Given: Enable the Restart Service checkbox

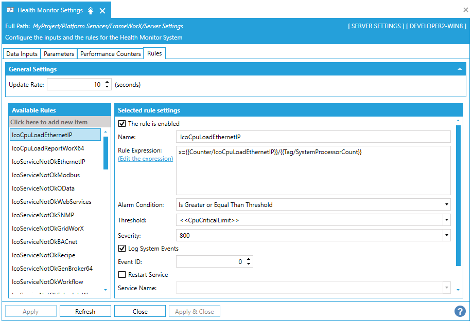Looking at the screenshot, I should [122, 275].
